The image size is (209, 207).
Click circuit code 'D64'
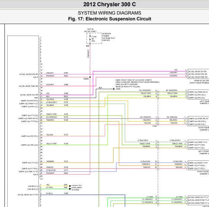65,185
